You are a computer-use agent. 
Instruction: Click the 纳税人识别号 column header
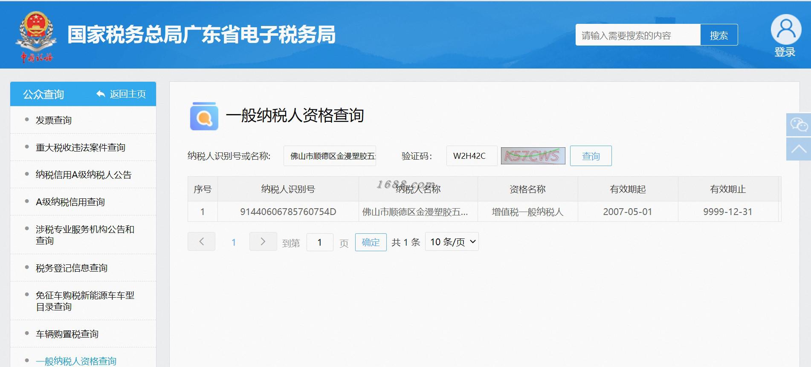(x=288, y=189)
